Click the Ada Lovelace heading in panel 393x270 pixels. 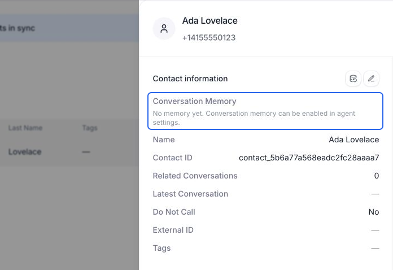[210, 21]
